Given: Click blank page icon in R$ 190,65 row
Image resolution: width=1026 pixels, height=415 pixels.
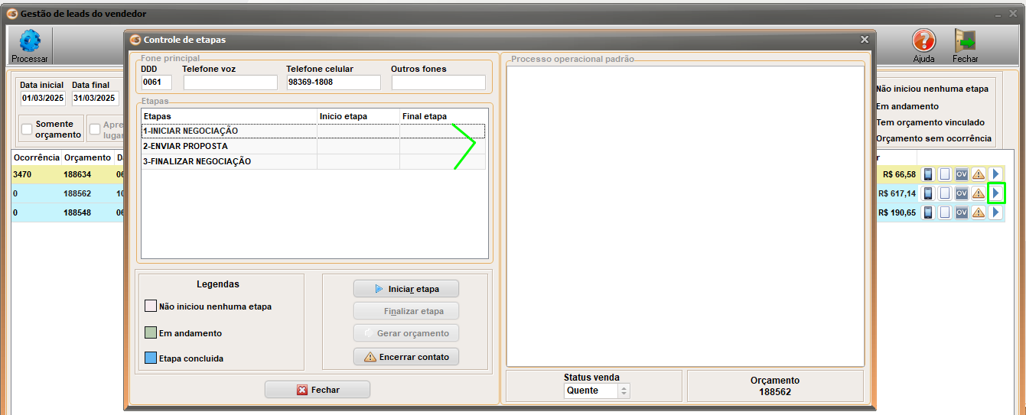Looking at the screenshot, I should tap(945, 212).
